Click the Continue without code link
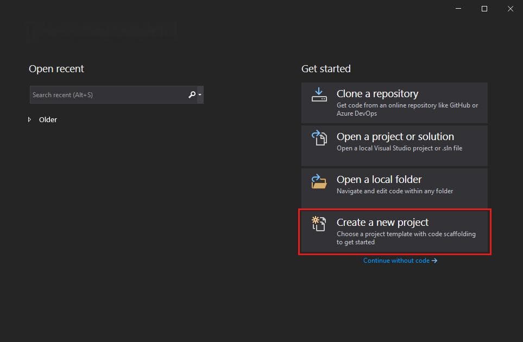Viewport: 523px width, 342px height. (x=400, y=261)
